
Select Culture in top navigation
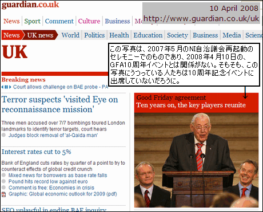point(89,21)
